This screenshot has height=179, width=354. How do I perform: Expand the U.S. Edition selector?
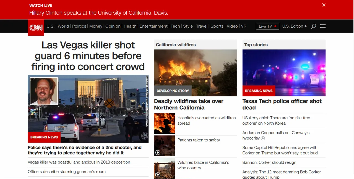295,26
